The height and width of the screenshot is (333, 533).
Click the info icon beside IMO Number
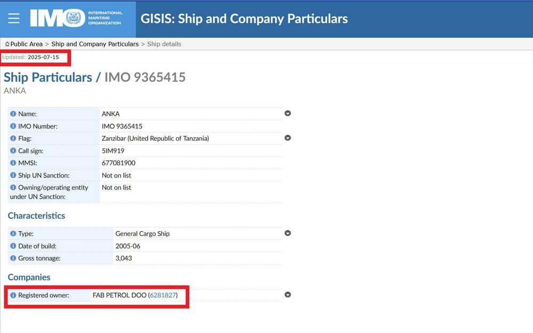tap(13, 126)
